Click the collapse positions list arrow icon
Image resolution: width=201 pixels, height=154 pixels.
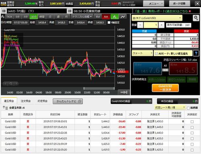pyautogui.click(x=5, y=108)
